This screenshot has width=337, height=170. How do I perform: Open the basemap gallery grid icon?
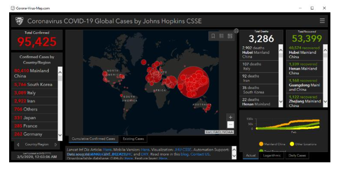click(230, 36)
